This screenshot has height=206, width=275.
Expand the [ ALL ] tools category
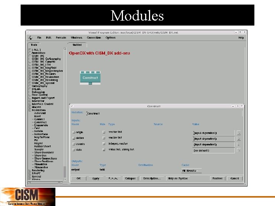point(30,50)
